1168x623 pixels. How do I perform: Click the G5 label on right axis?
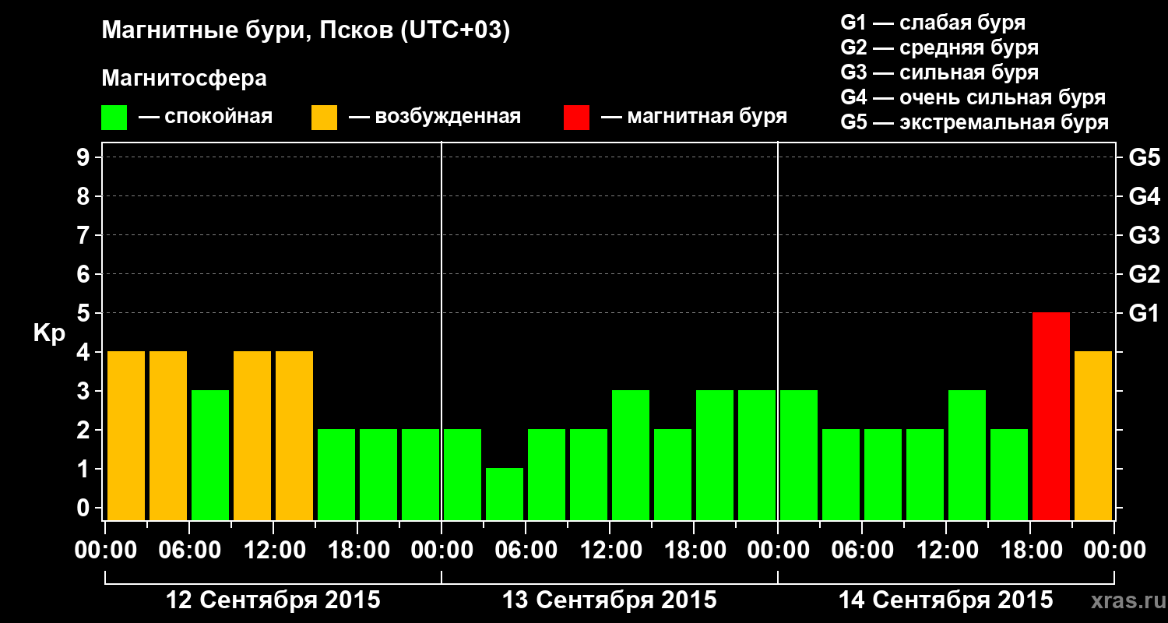(x=1144, y=157)
